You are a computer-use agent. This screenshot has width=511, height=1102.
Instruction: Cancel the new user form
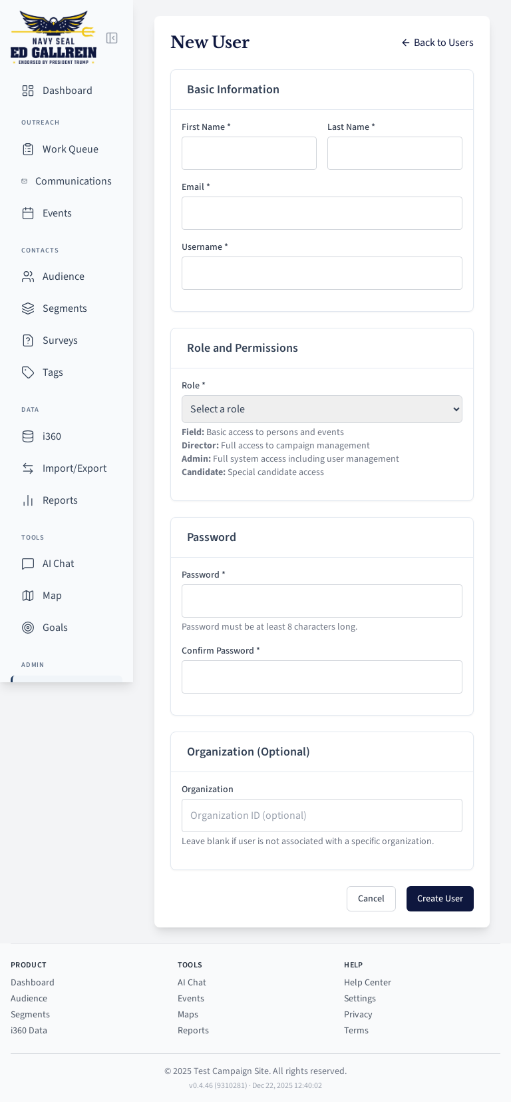point(371,899)
